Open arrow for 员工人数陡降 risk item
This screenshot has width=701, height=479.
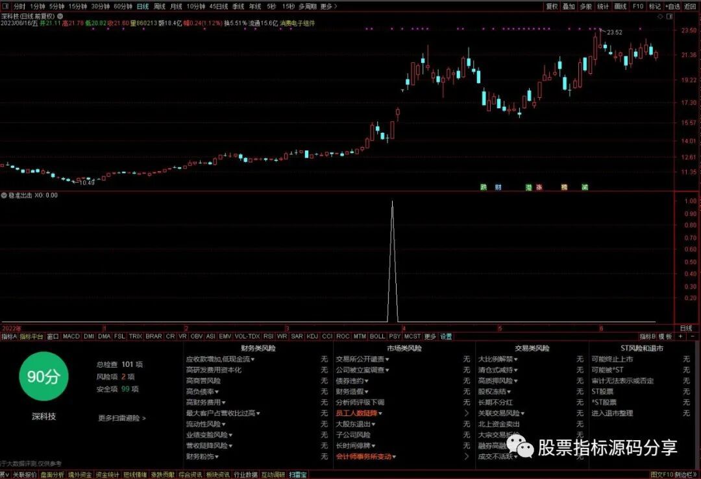point(467,413)
